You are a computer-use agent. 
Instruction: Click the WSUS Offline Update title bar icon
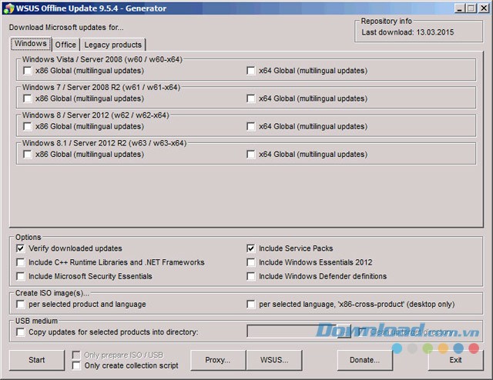pos(8,8)
